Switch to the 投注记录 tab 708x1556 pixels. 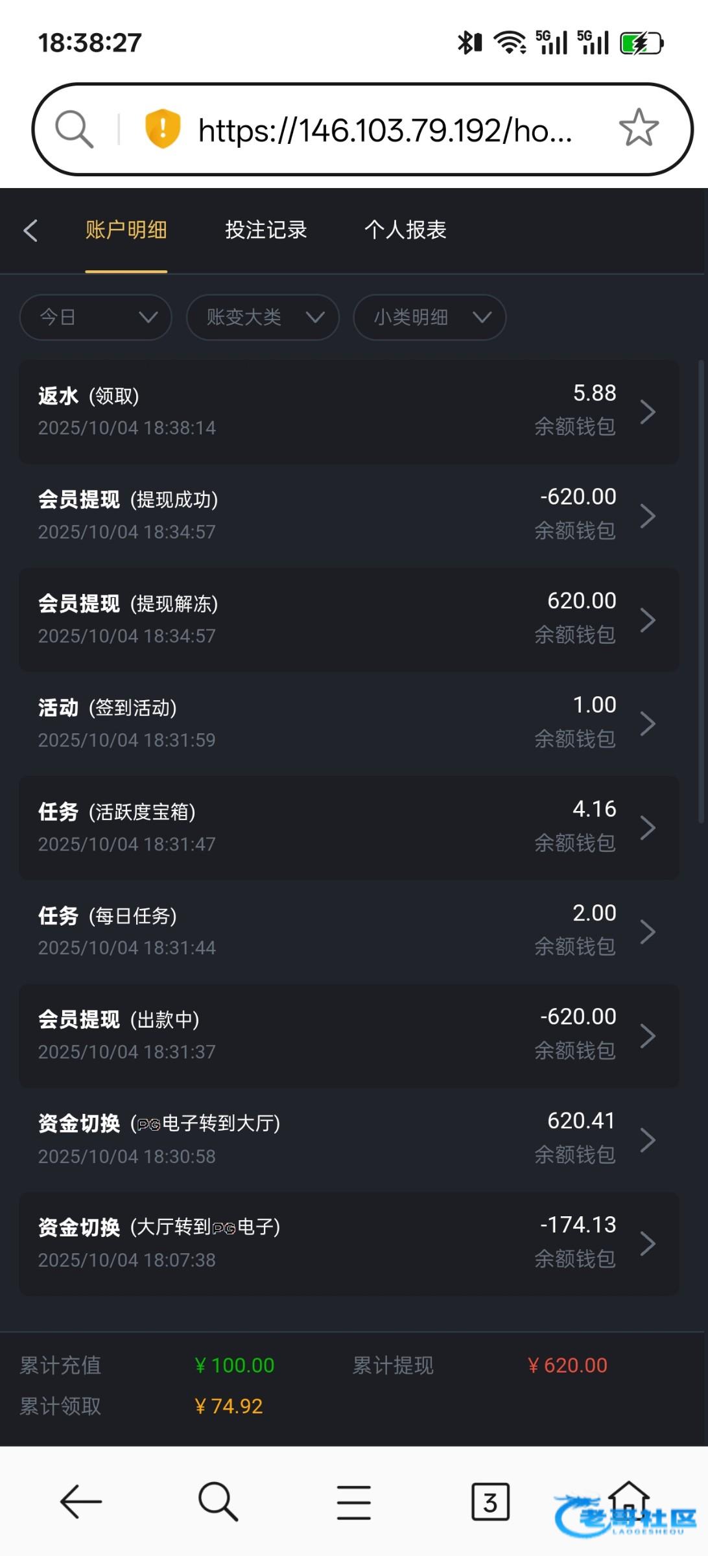[x=266, y=230]
